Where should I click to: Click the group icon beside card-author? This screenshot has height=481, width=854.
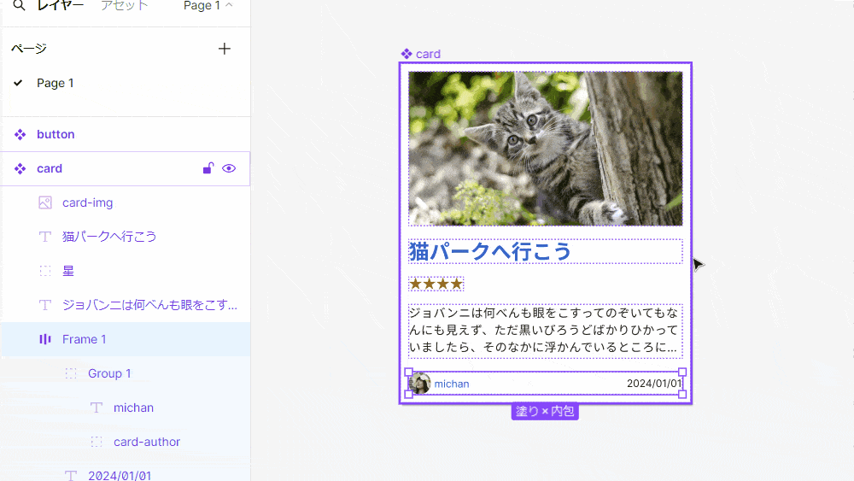pyautogui.click(x=97, y=442)
